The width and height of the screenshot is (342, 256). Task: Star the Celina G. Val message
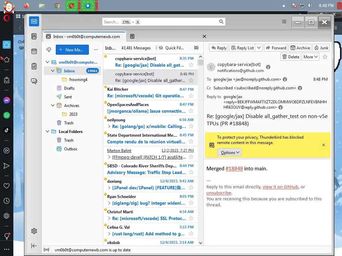(191, 234)
